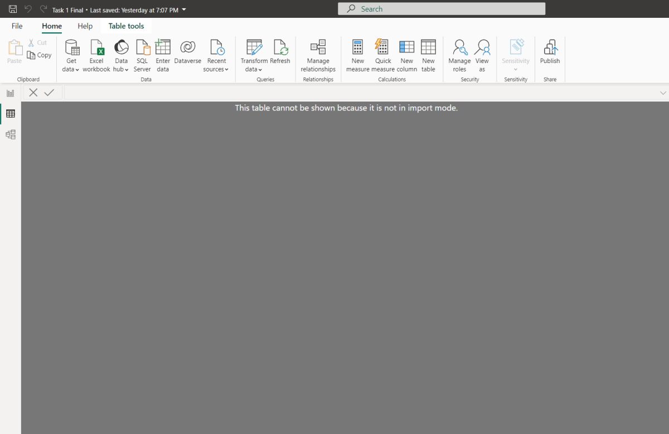
Task: Select the Data table view sidebar icon
Action: 11,114
